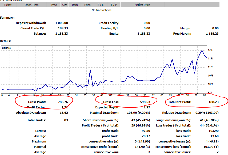Viewport: 228px width, 155px height.
Task: Click the 1233 label on the chart axis
Action: pos(211,50)
